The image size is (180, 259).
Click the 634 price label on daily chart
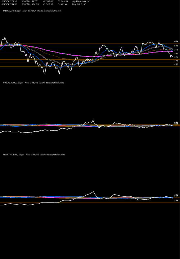[176, 41]
